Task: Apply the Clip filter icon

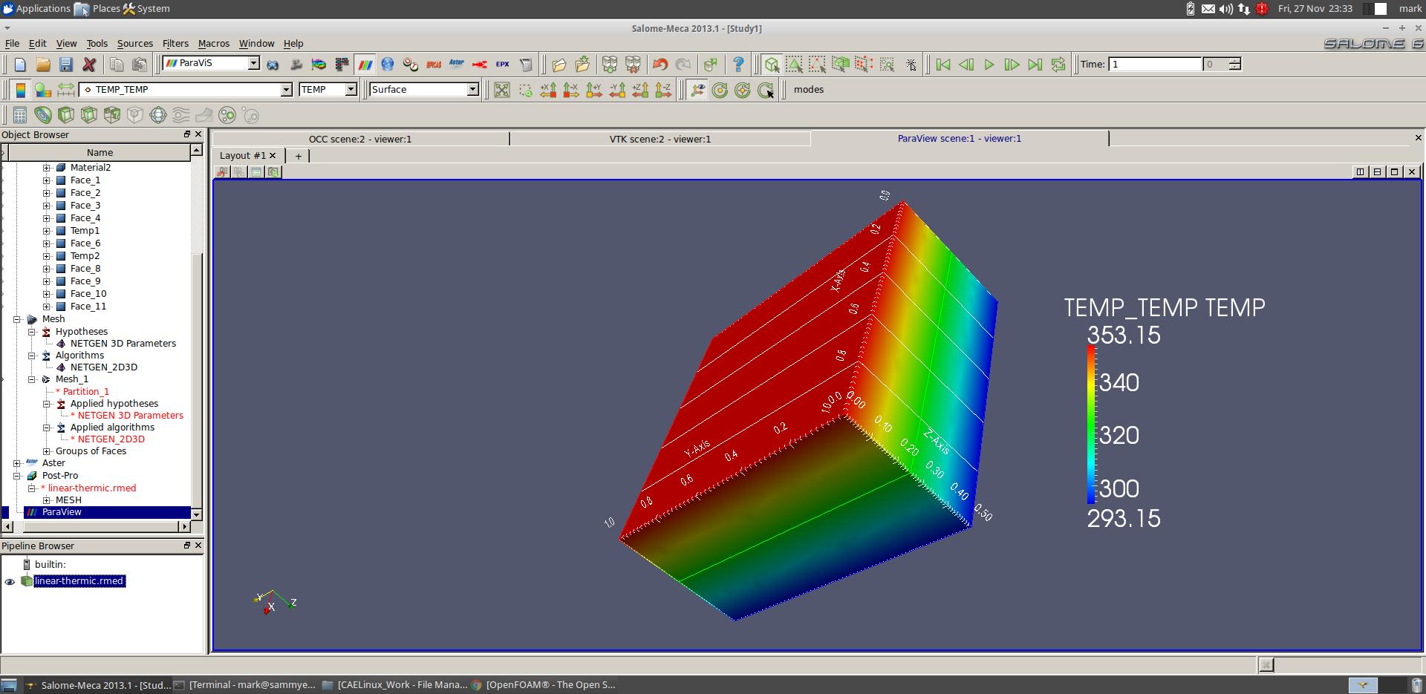Action: 66,115
